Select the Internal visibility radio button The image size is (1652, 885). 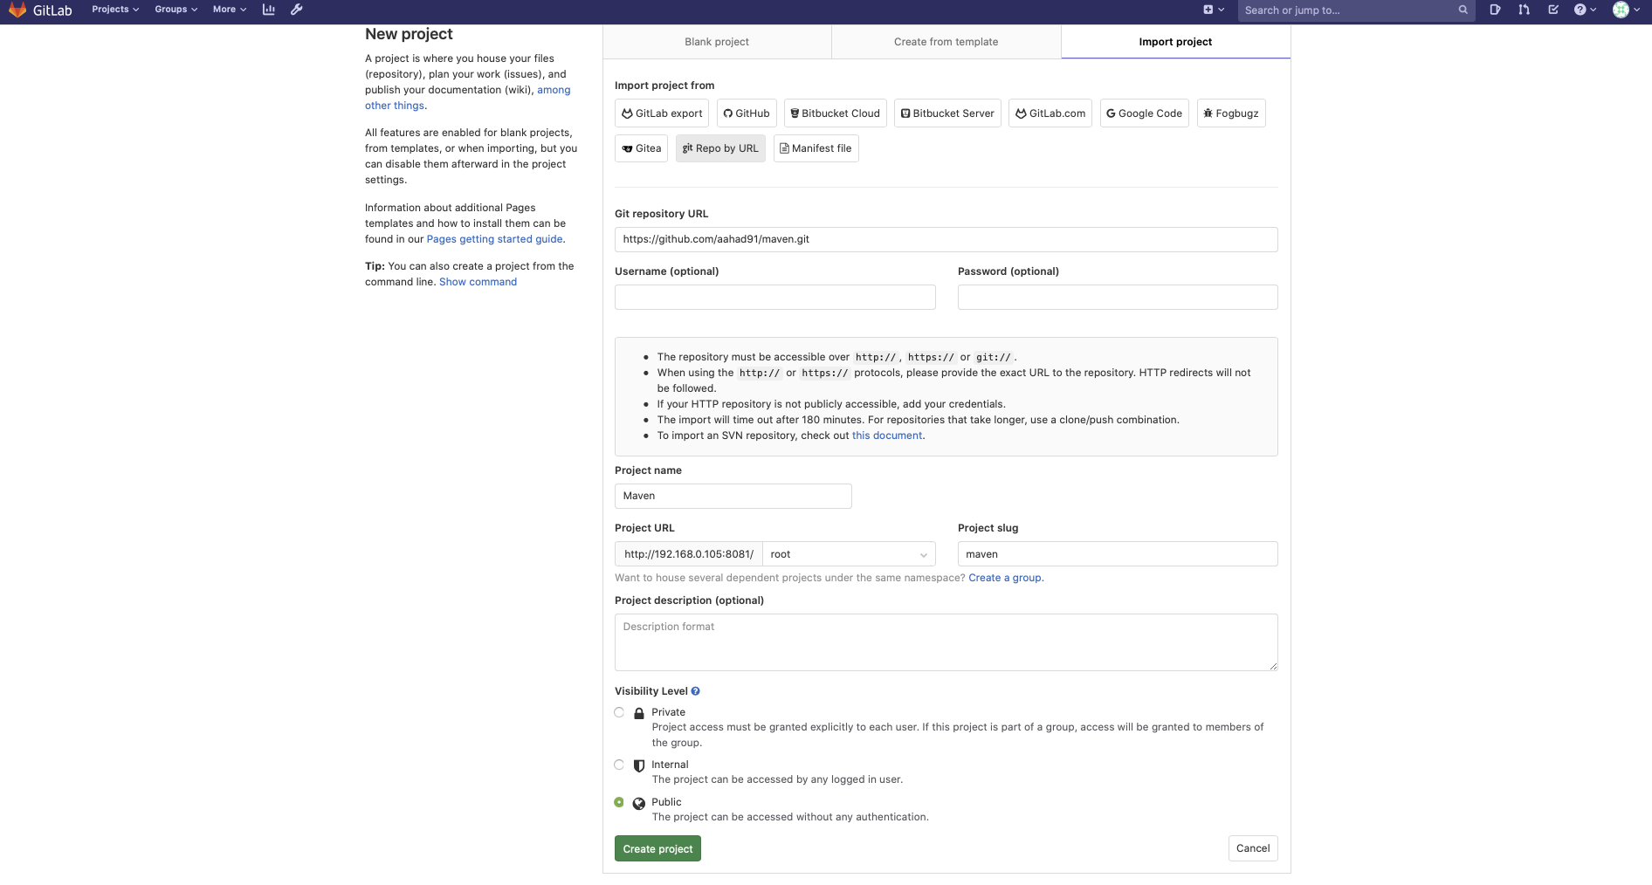click(x=619, y=765)
